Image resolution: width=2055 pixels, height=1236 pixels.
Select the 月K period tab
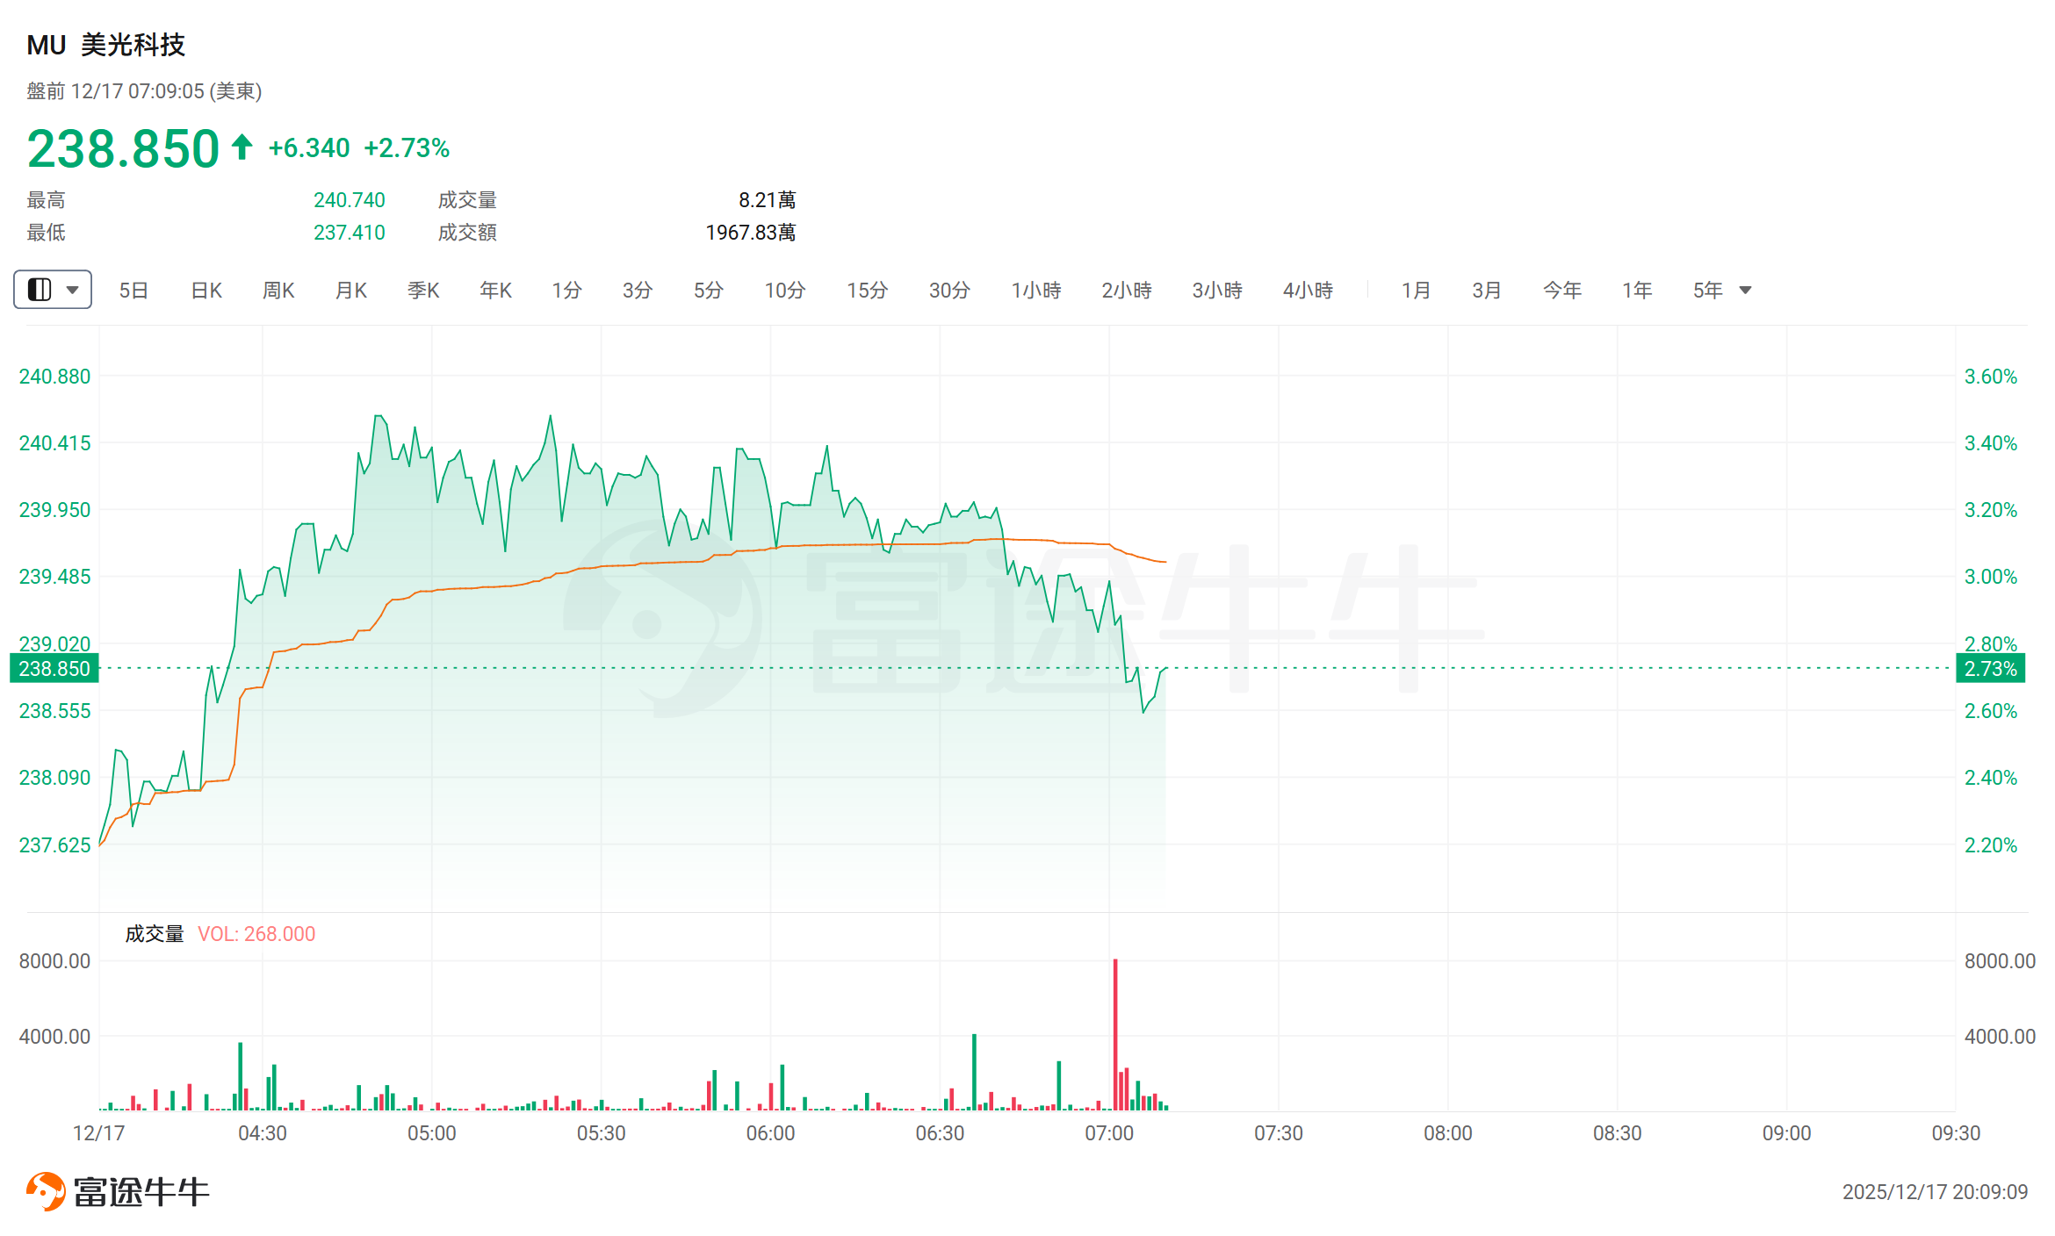[x=351, y=290]
